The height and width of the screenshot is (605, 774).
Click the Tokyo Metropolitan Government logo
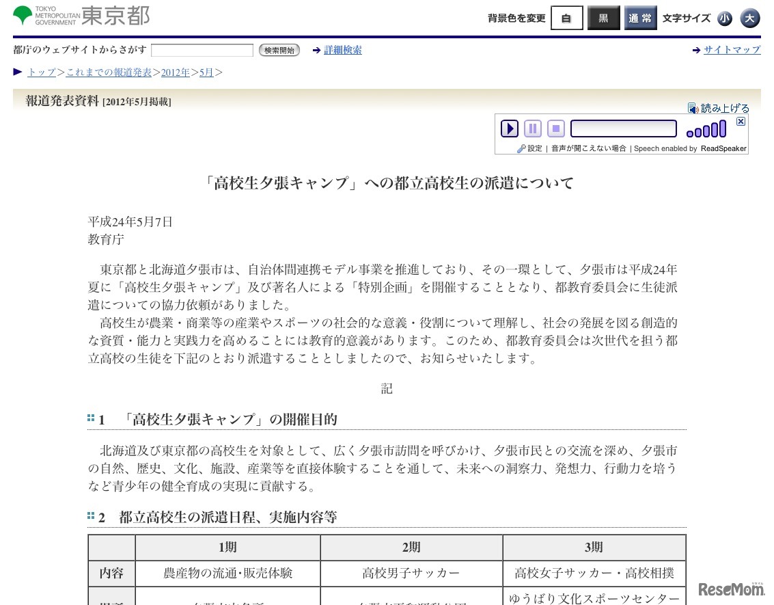tap(79, 15)
